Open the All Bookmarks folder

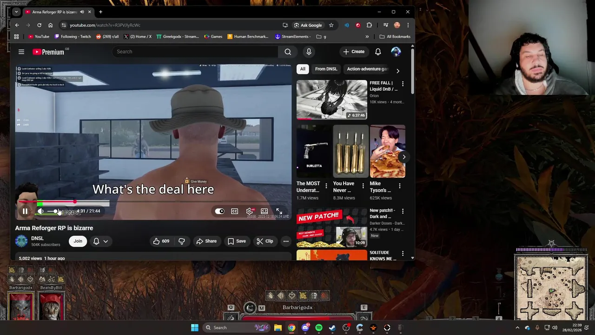(x=395, y=37)
